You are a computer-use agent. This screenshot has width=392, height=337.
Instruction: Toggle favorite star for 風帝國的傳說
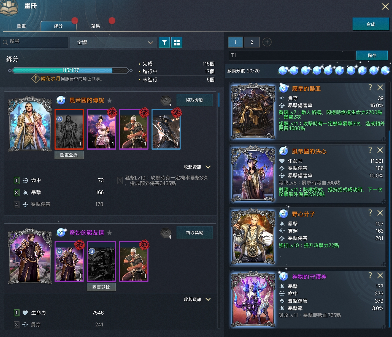coord(109,101)
